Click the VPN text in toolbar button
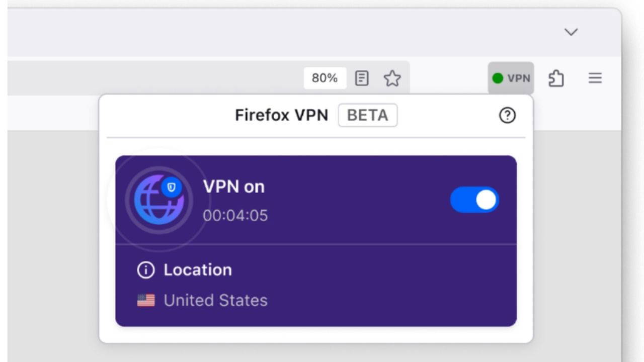The image size is (644, 362). point(519,78)
